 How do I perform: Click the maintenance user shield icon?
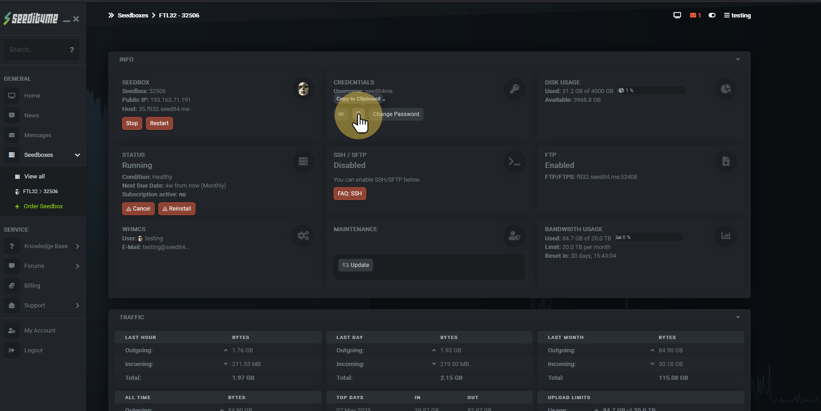tap(514, 236)
